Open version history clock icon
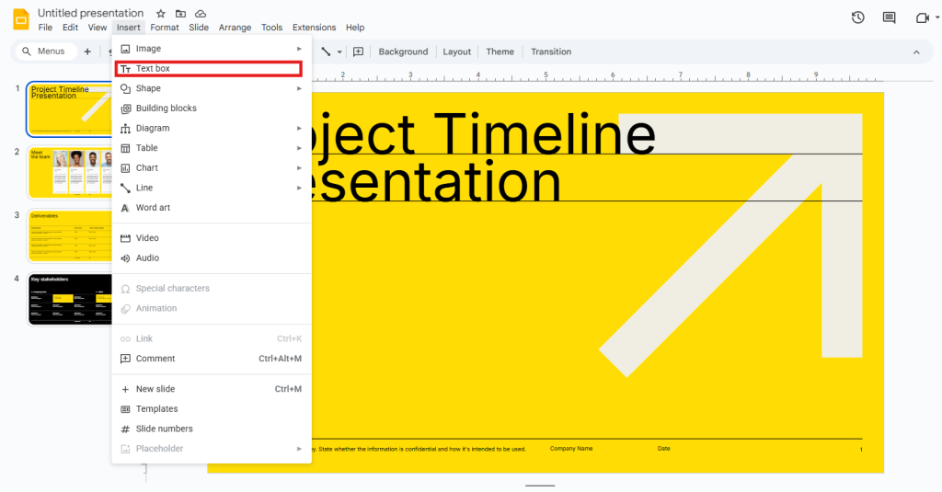 tap(857, 17)
